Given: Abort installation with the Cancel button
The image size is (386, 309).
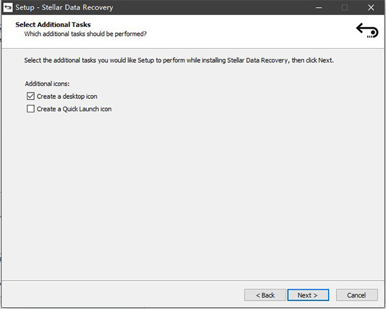Looking at the screenshot, I should (356, 295).
